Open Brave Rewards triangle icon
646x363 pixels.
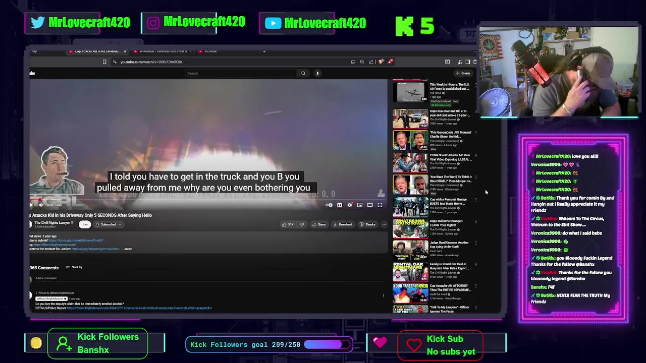(x=390, y=62)
